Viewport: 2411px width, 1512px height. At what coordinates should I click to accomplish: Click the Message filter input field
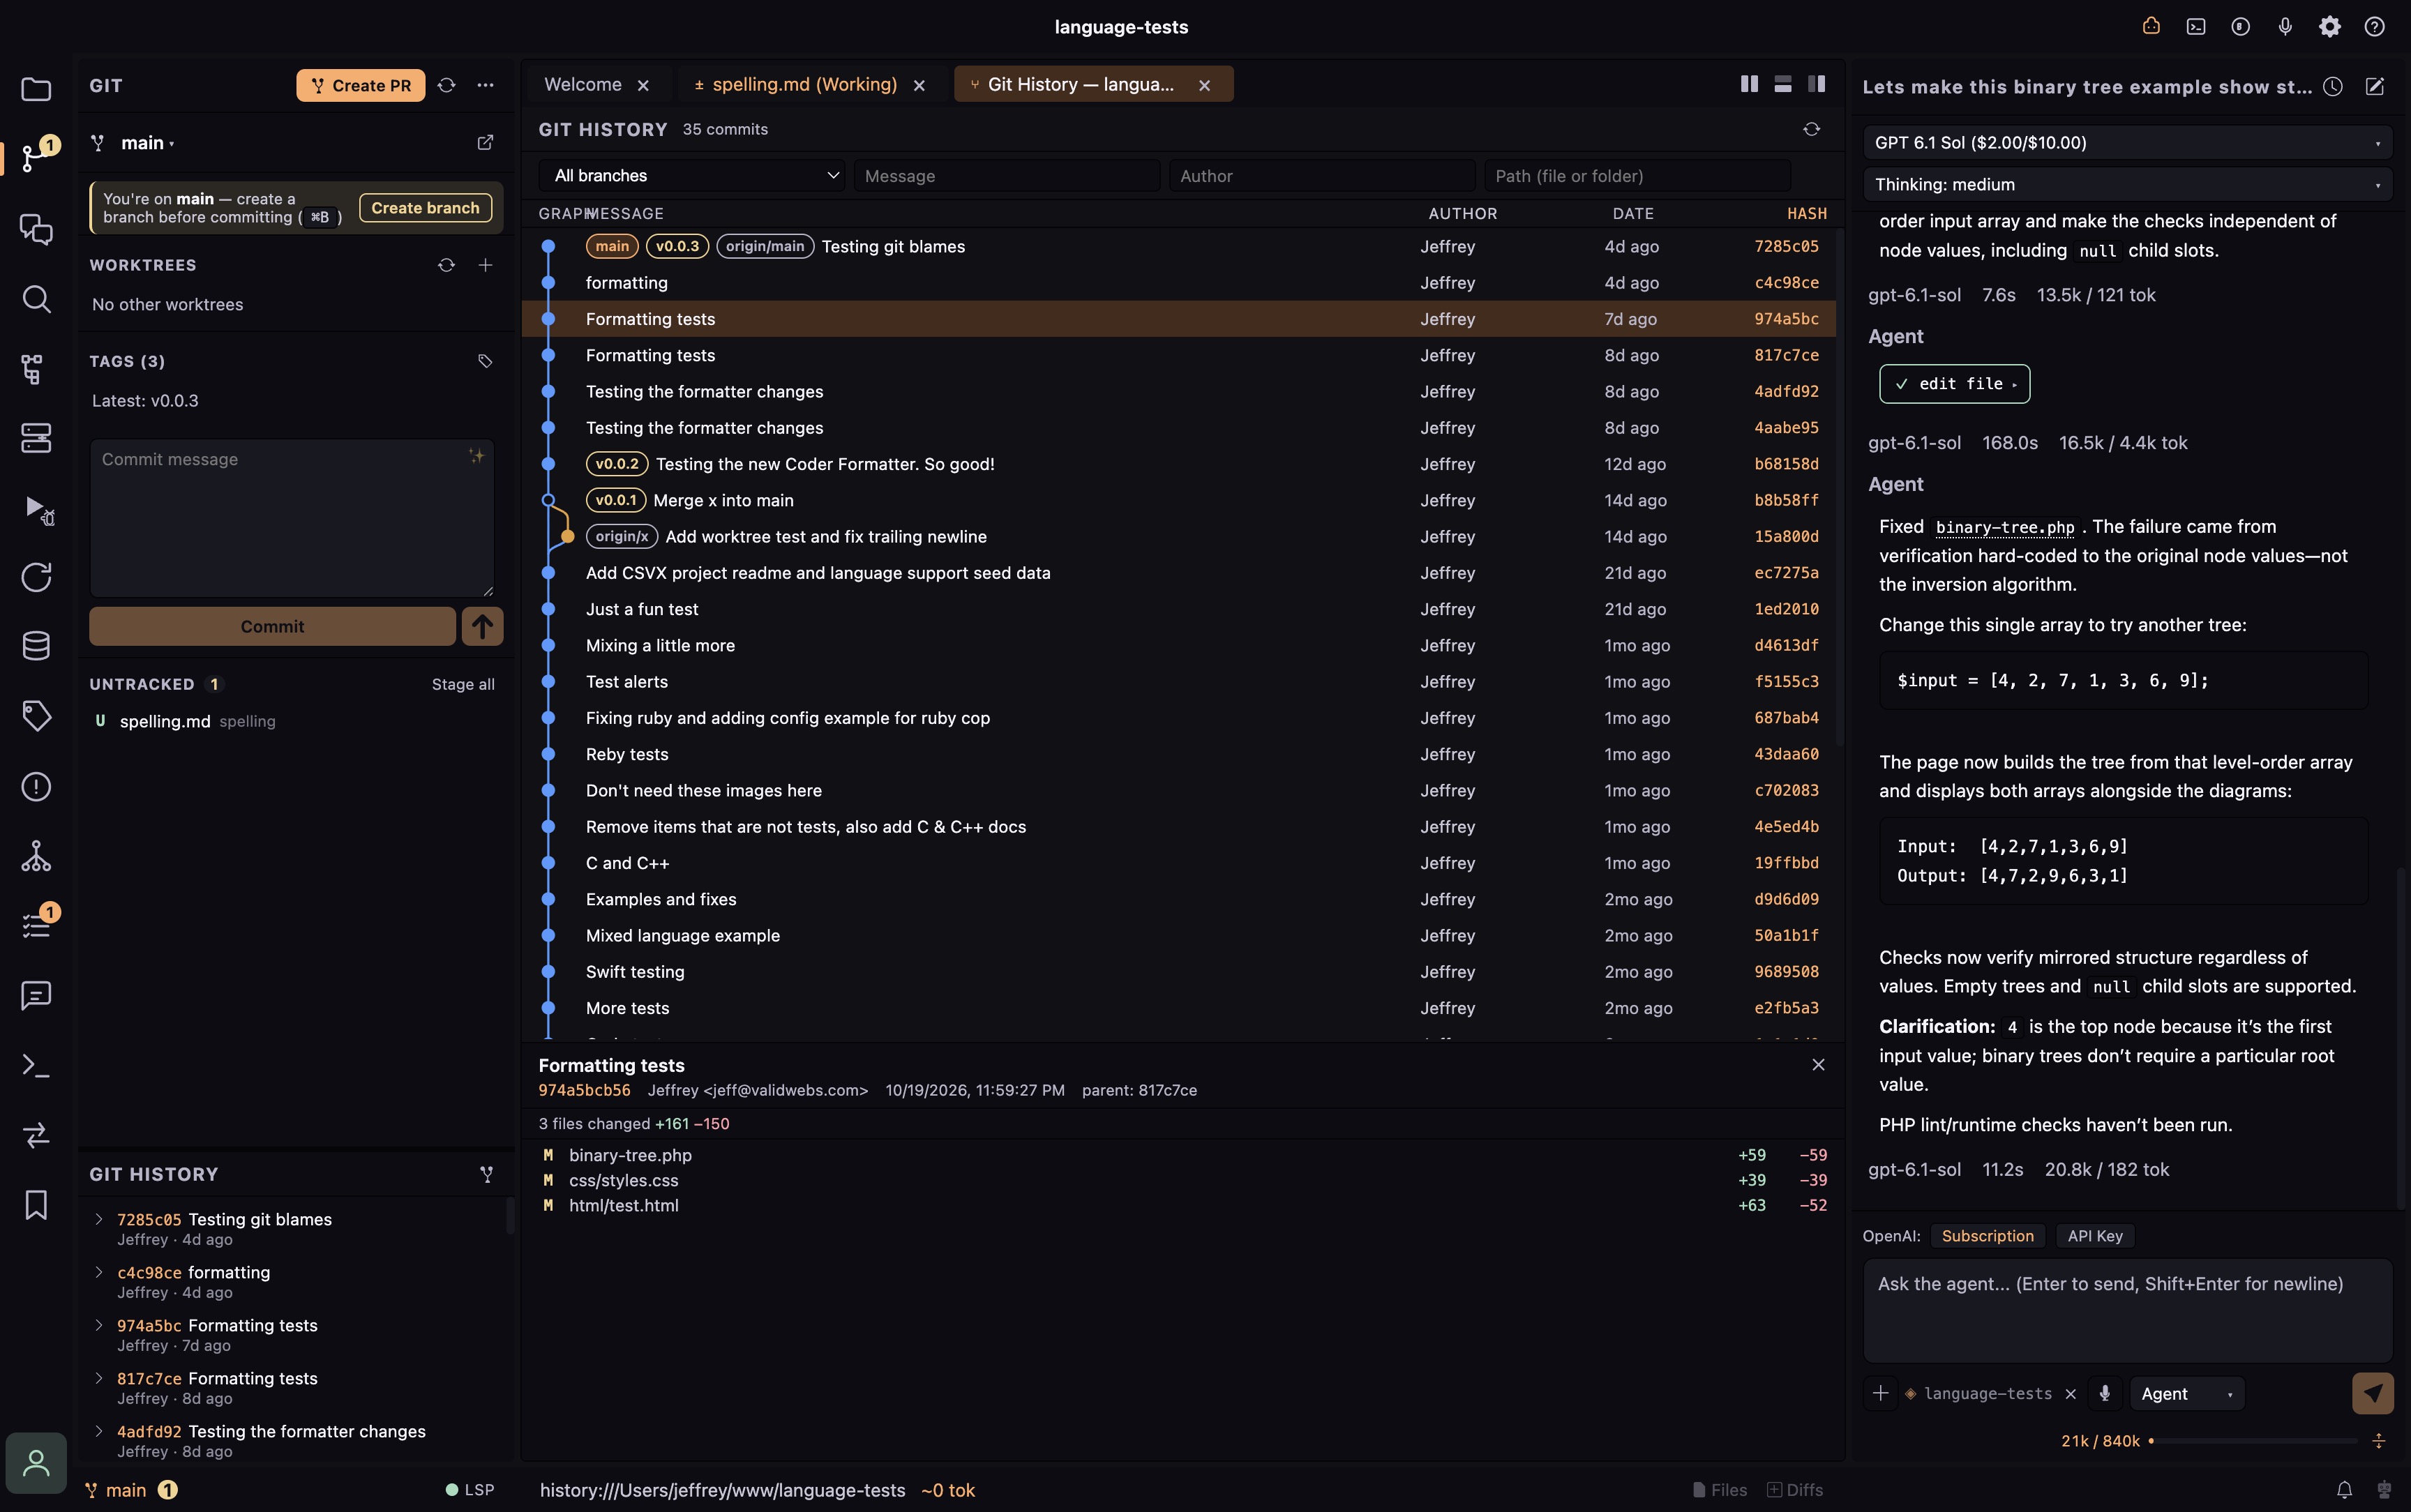click(x=1007, y=175)
